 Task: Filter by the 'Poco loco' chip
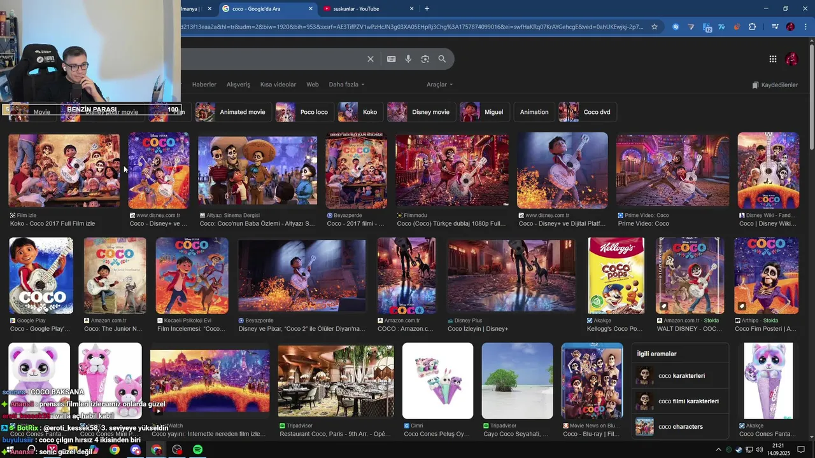(304, 112)
